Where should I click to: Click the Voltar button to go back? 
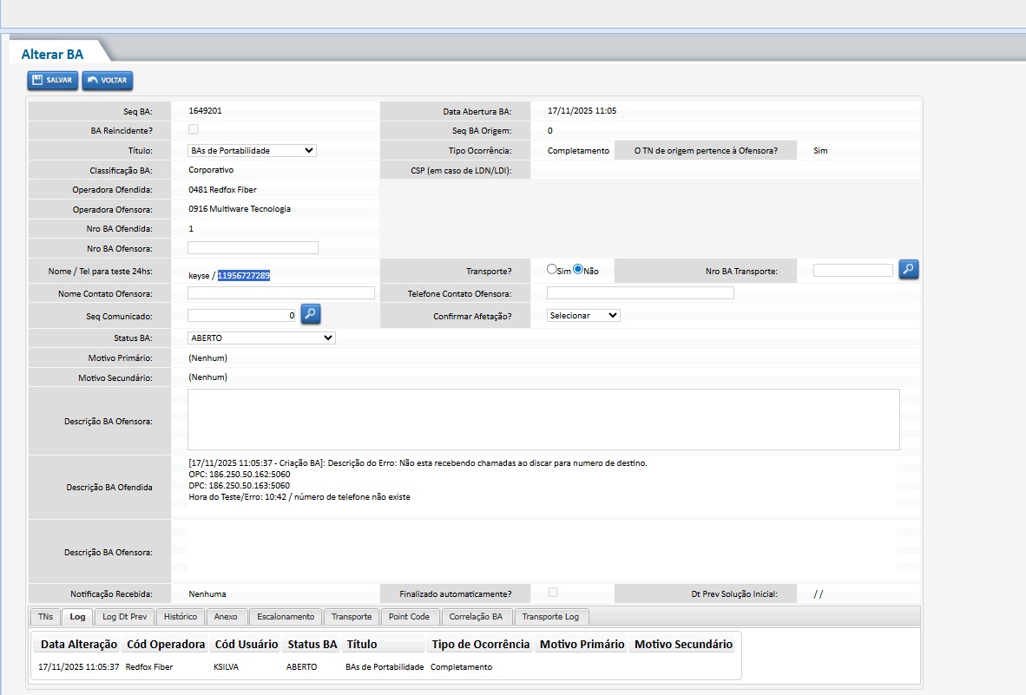tap(108, 81)
